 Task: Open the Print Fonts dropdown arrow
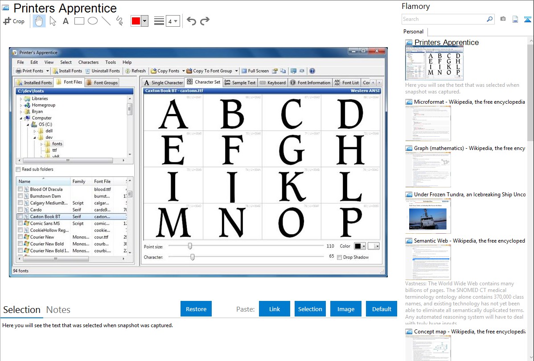click(47, 71)
